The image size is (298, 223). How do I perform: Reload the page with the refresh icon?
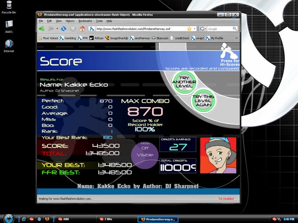click(64, 28)
